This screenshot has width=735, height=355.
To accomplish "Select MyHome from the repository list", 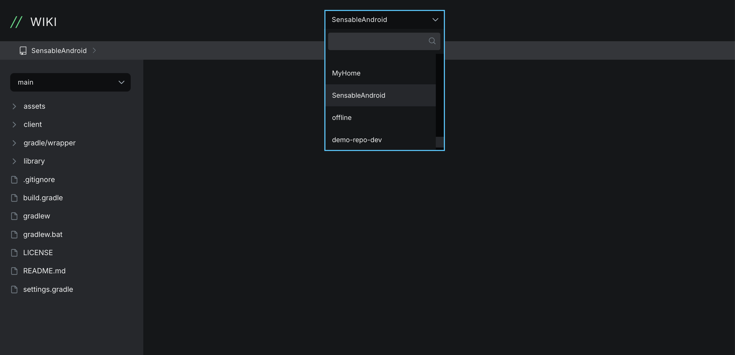I will [346, 73].
